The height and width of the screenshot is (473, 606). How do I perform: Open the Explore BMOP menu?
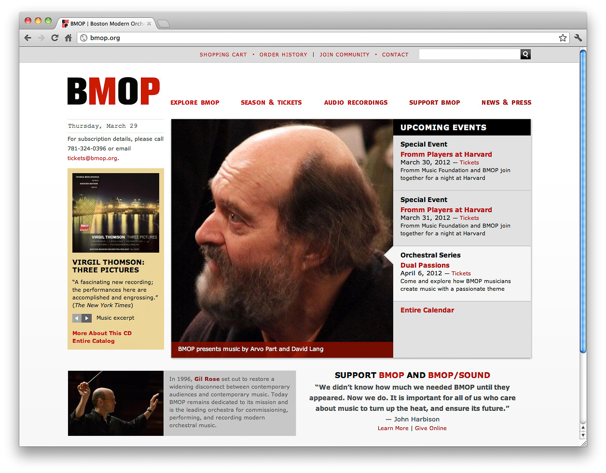coord(195,103)
